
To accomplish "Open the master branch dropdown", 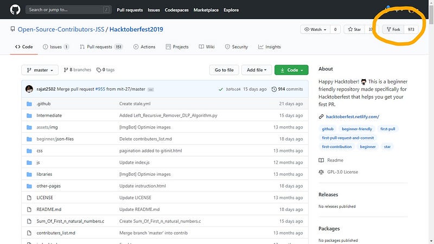I will pos(40,70).
